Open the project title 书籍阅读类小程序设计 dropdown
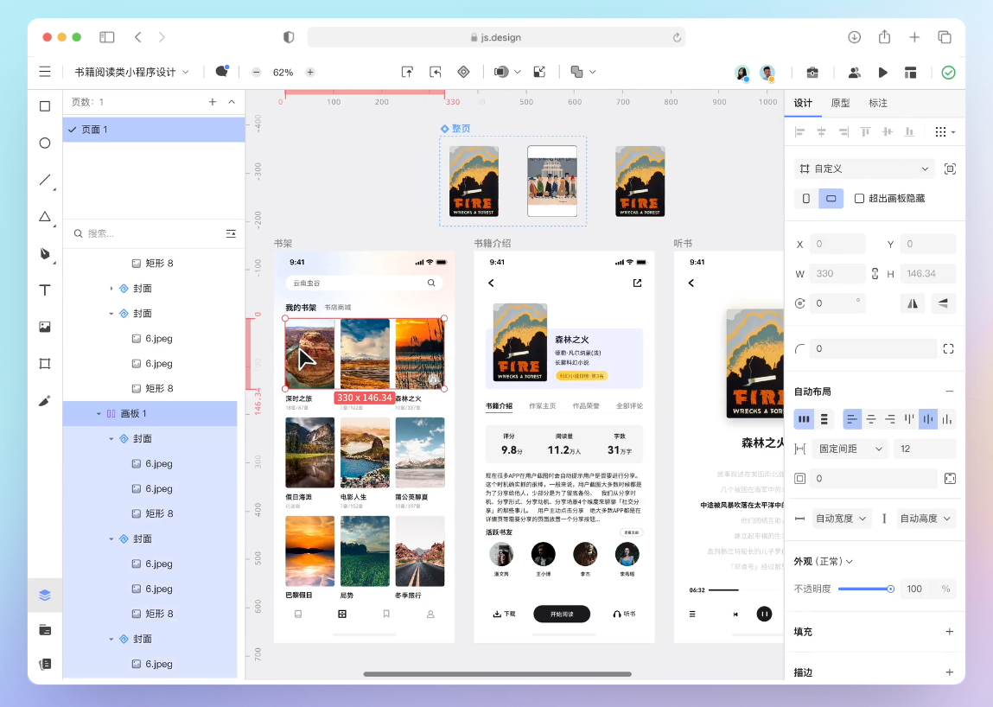 point(131,73)
